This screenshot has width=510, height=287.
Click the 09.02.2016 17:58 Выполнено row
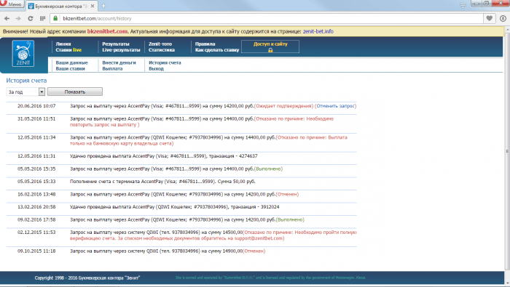(x=181, y=220)
